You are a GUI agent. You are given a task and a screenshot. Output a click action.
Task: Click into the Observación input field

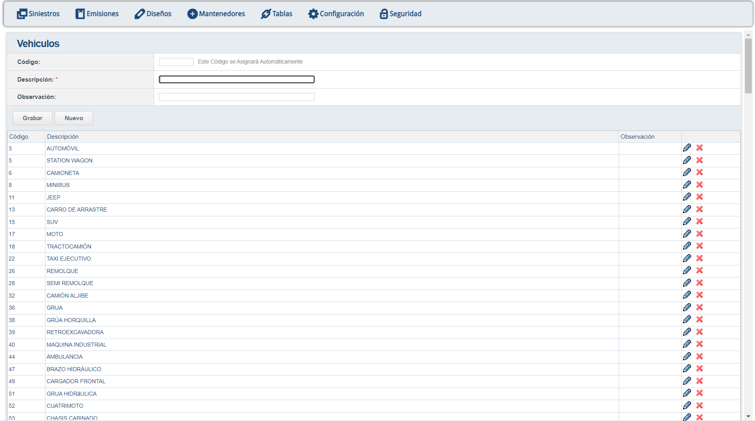coord(237,97)
